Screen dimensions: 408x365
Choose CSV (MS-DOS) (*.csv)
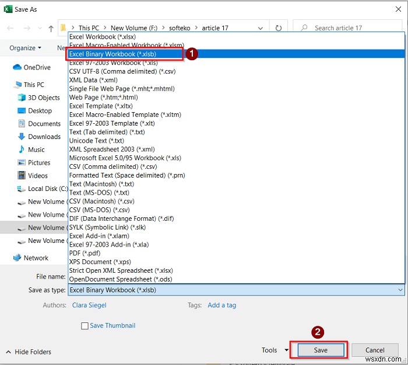click(x=236, y=210)
